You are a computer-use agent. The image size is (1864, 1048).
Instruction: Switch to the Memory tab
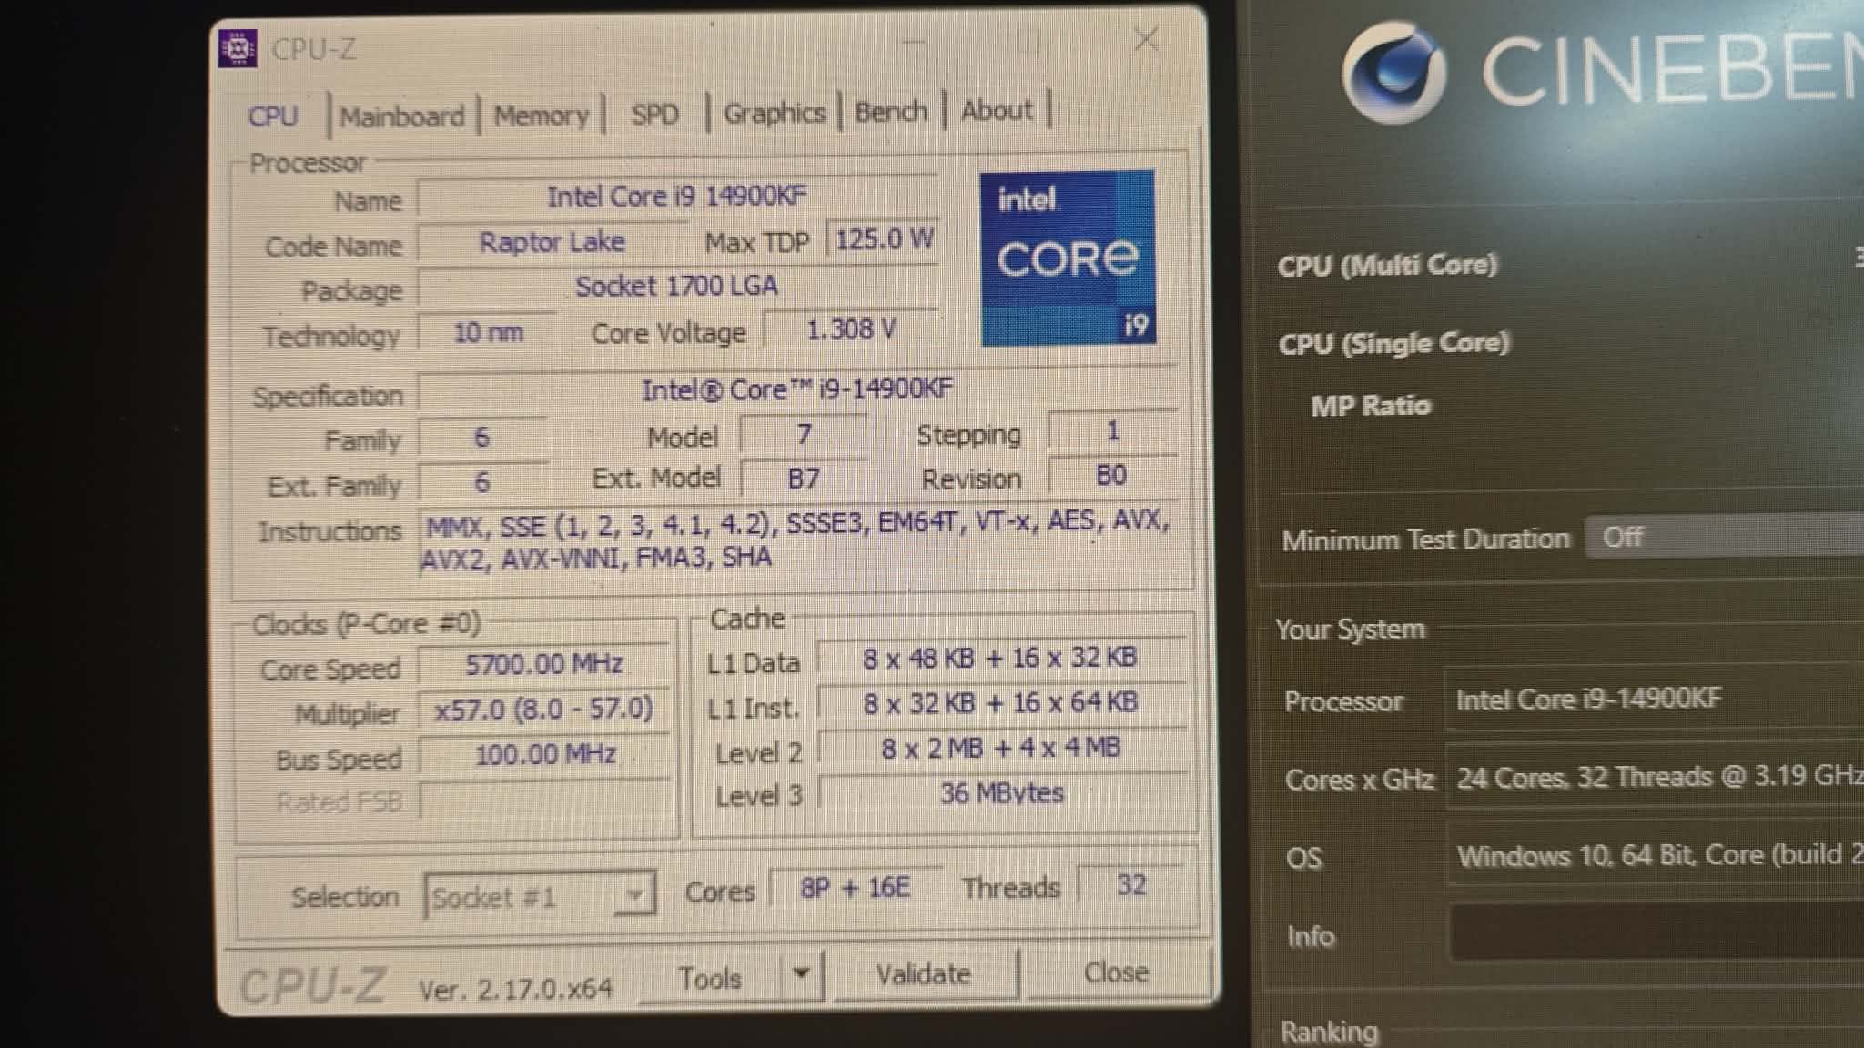pyautogui.click(x=541, y=116)
